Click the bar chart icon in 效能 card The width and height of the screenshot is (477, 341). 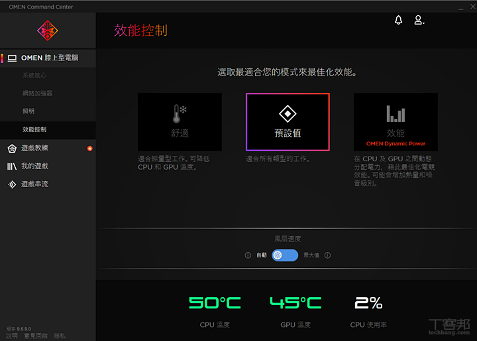click(396, 113)
